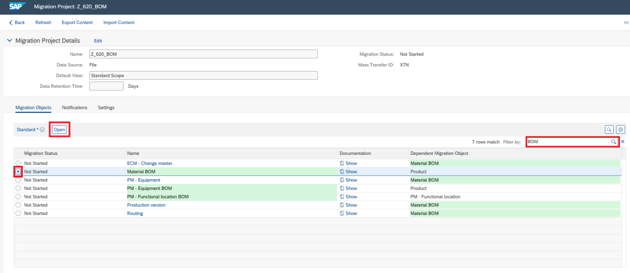Click the Data Retention Time field

point(106,86)
